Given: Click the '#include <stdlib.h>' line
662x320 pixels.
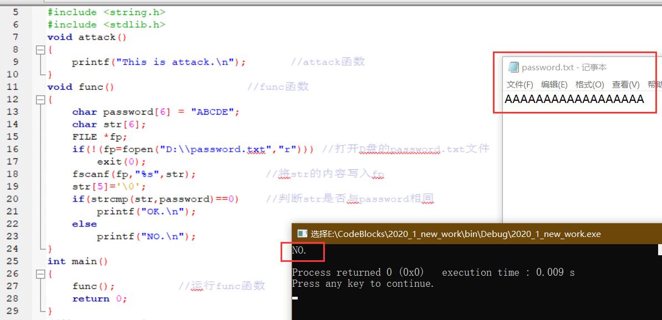Looking at the screenshot, I should pyautogui.click(x=106, y=25).
